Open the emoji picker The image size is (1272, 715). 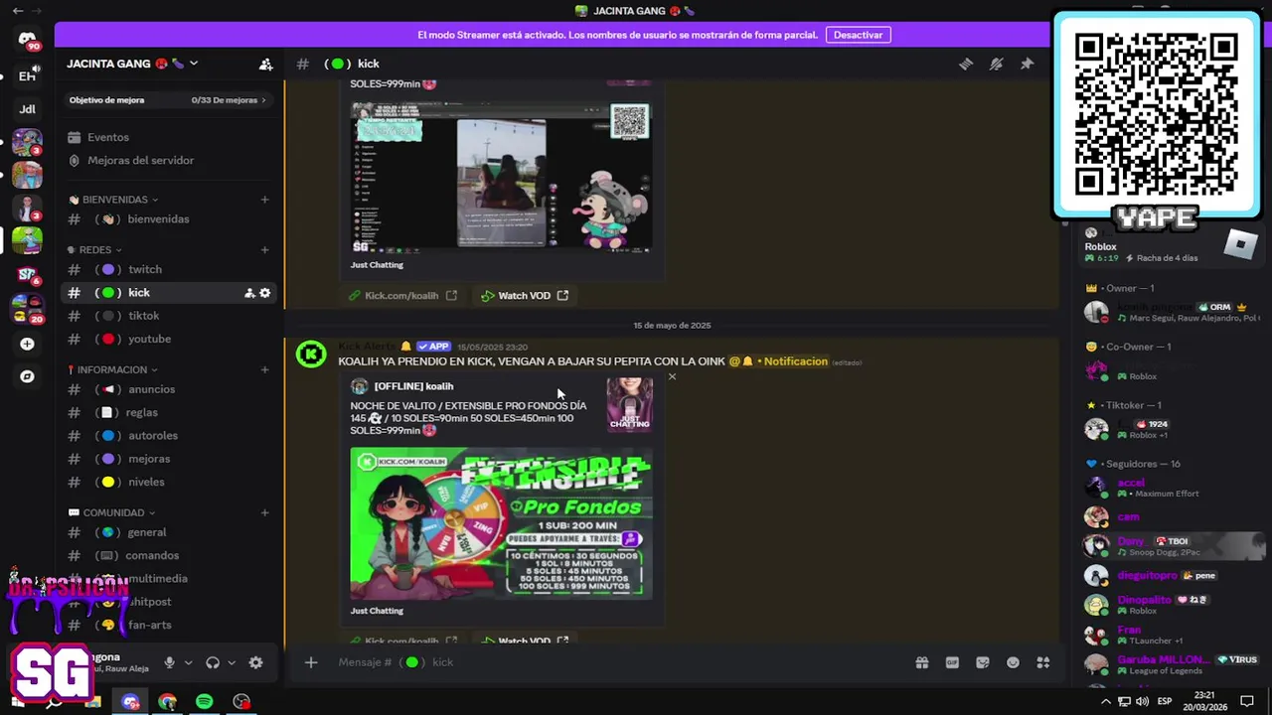click(1013, 662)
